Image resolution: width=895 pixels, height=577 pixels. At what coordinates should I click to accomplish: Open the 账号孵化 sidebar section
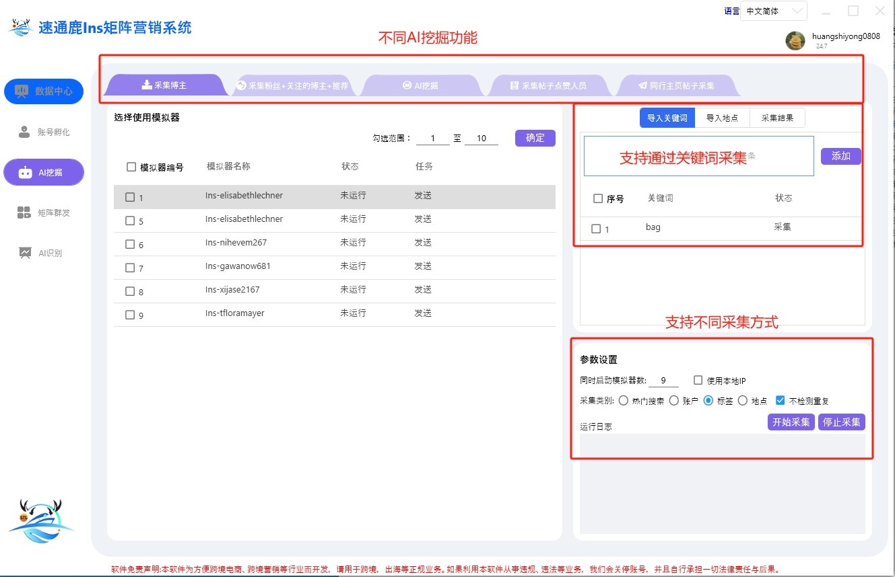click(44, 132)
